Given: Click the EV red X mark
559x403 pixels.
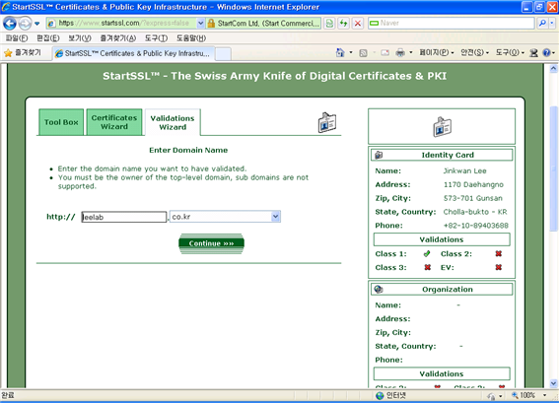Looking at the screenshot, I should point(499,267).
